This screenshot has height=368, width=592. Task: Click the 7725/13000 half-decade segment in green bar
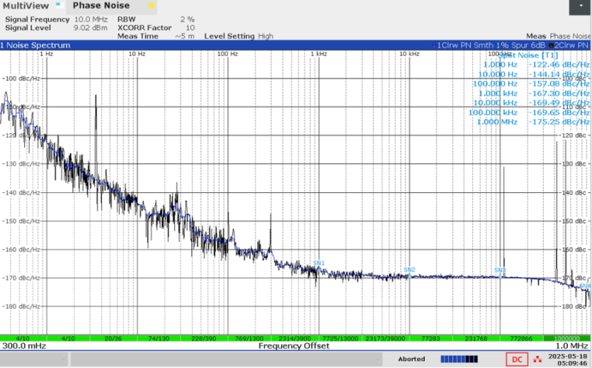pyautogui.click(x=340, y=338)
